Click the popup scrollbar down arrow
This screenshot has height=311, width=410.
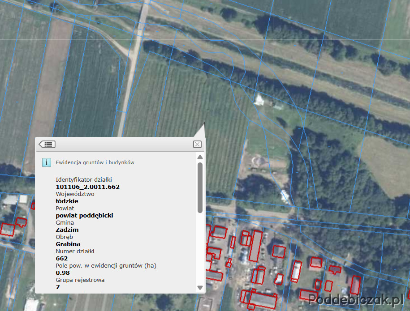coord(200,287)
